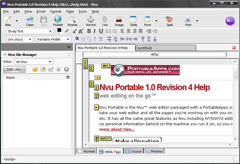This screenshot has height=164, width=240.
Task: Click the Image toolbar icon
Action: [119, 21]
